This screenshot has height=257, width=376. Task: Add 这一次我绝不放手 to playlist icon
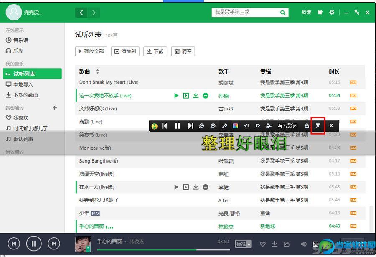click(x=186, y=96)
